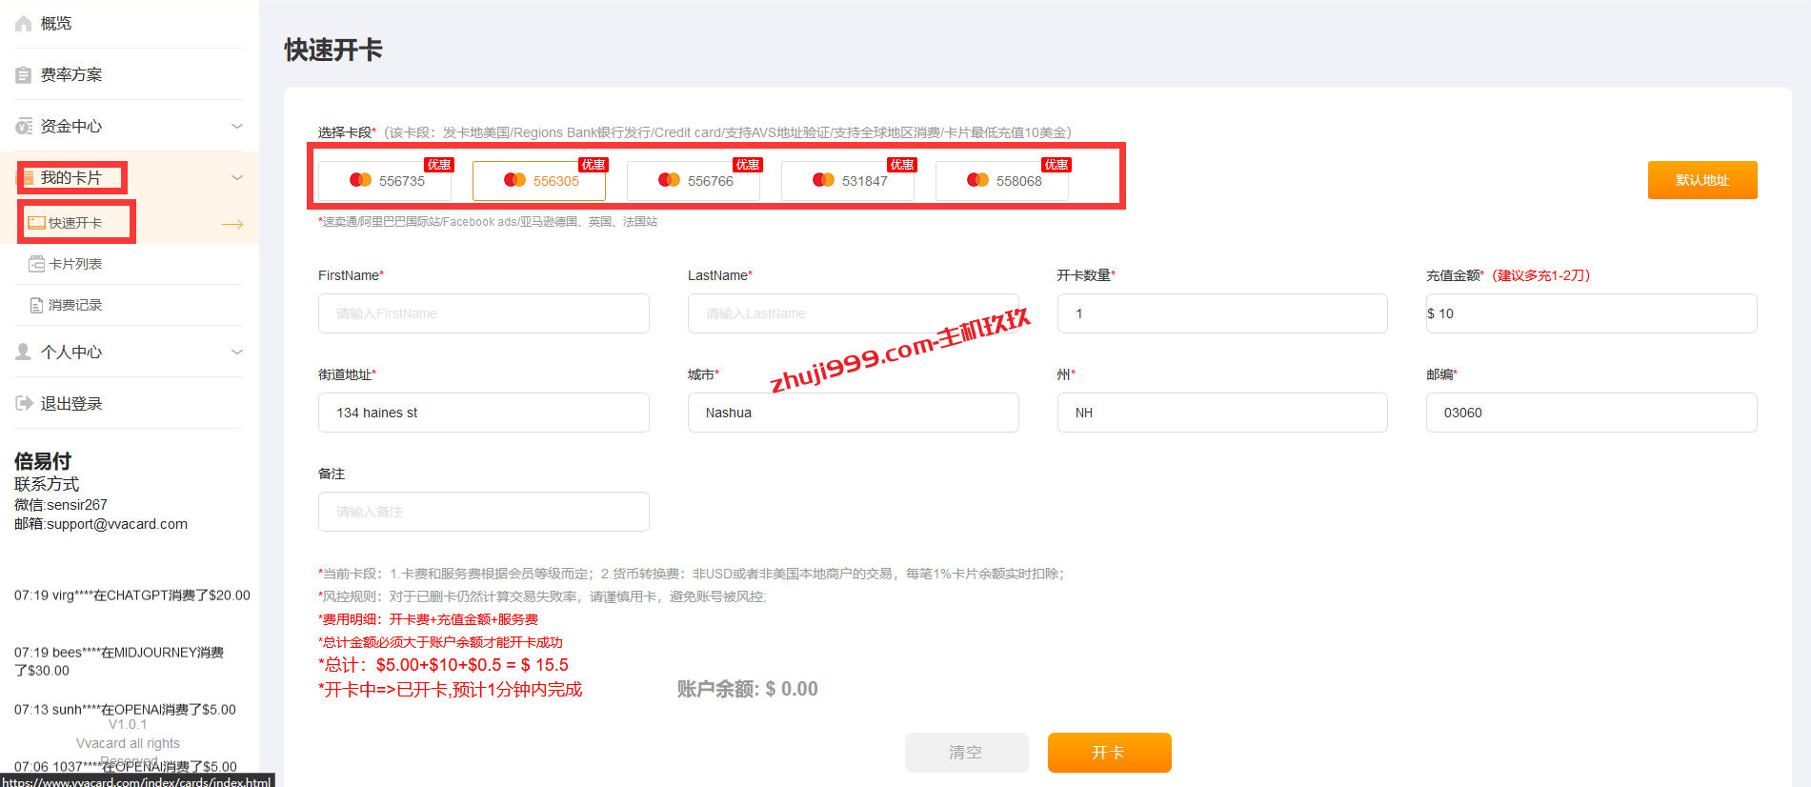Image resolution: width=1811 pixels, height=787 pixels.
Task: Select card BIN 556305
Action: pos(539,180)
